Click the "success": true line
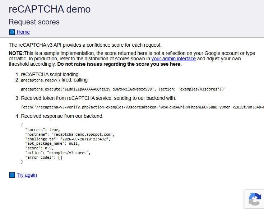Viewport: 264px width, 209px height. point(43,130)
